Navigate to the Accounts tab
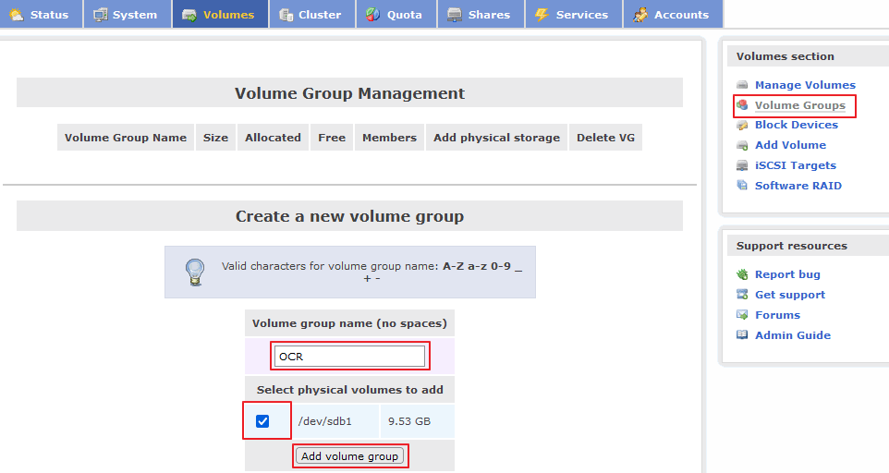This screenshot has height=473, width=889. pyautogui.click(x=672, y=15)
